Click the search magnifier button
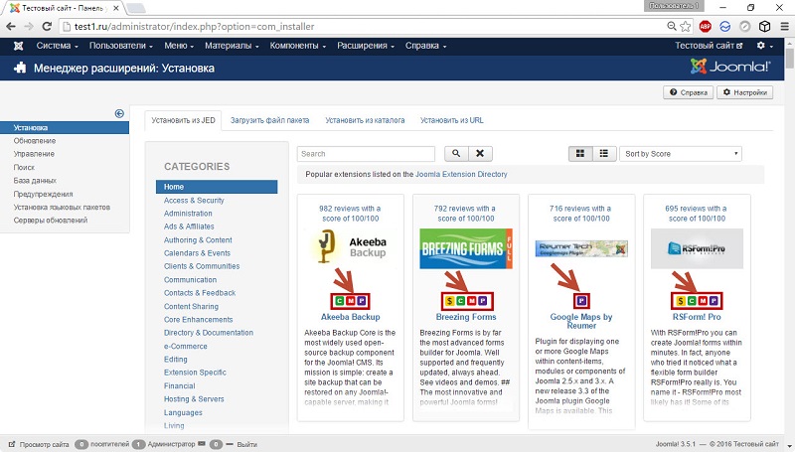This screenshot has width=795, height=452. pos(456,154)
